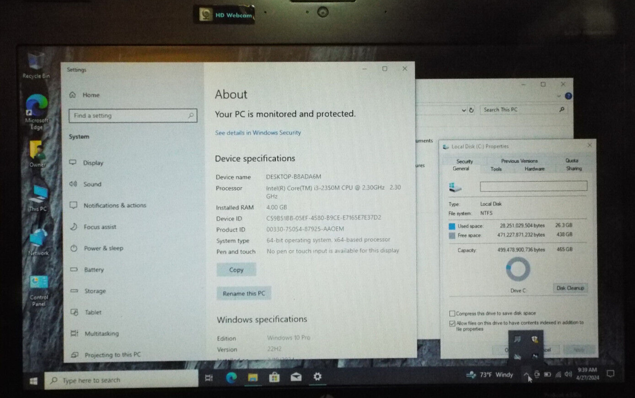Image resolution: width=635 pixels, height=398 pixels.
Task: Collapse the hidden system tray icons arrow
Action: [x=526, y=375]
